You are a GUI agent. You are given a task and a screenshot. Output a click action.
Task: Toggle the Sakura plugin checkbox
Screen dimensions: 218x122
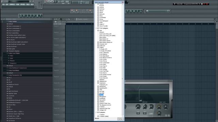pos(98,11)
